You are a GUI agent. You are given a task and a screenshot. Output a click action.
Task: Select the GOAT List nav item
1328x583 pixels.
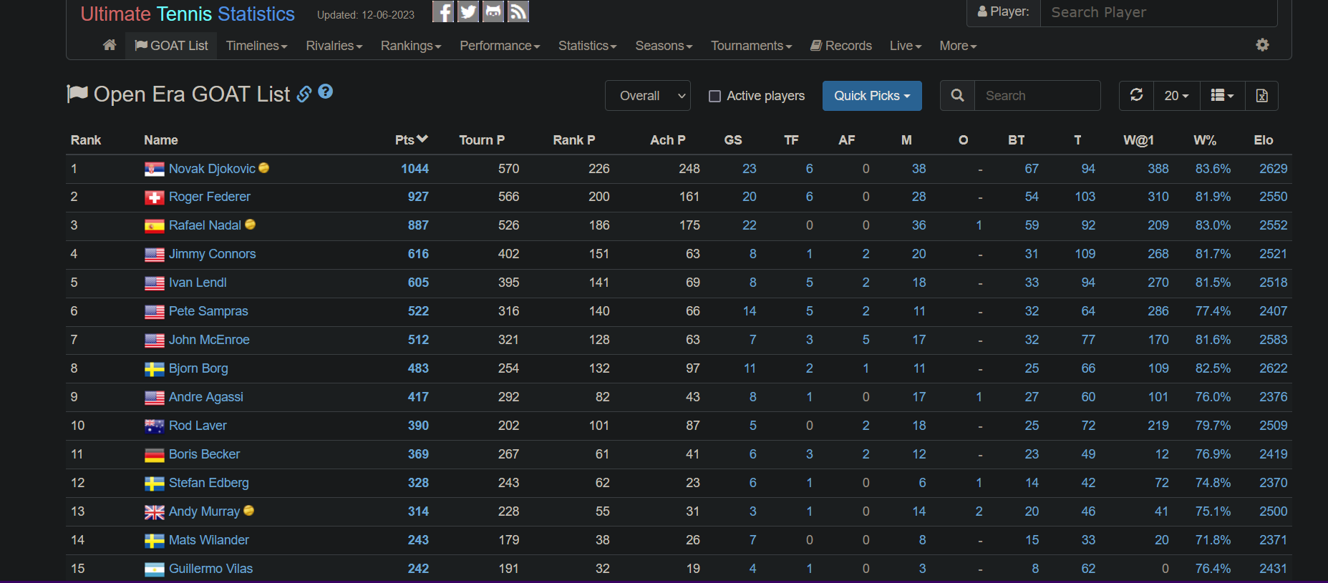click(171, 46)
